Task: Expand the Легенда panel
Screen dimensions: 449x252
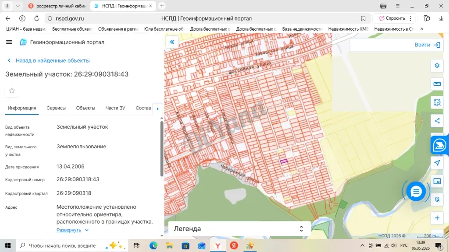Action: coord(239,228)
